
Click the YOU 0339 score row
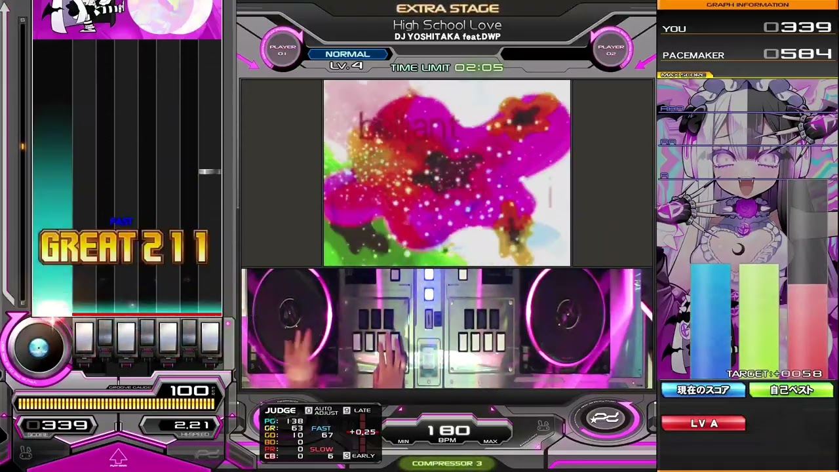[x=747, y=28]
